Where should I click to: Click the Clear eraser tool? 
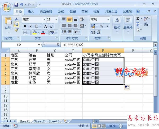pyautogui.click(x=138, y=30)
